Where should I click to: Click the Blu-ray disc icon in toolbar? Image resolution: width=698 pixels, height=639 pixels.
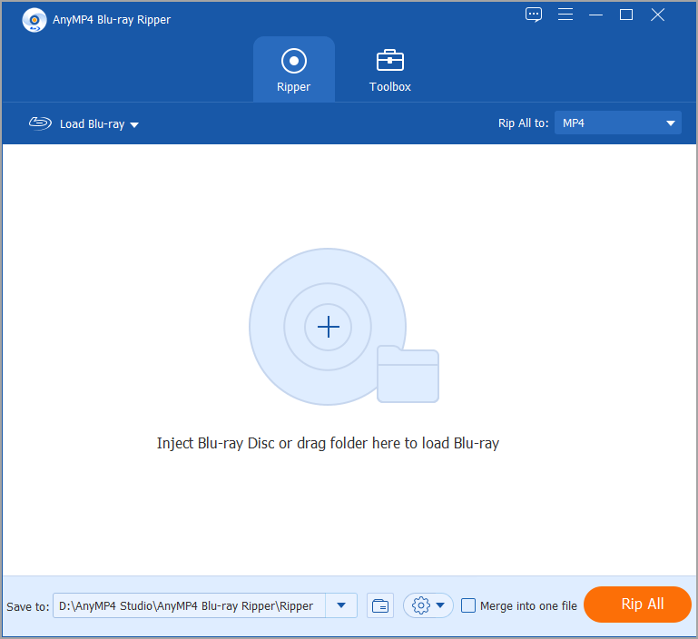pos(40,123)
